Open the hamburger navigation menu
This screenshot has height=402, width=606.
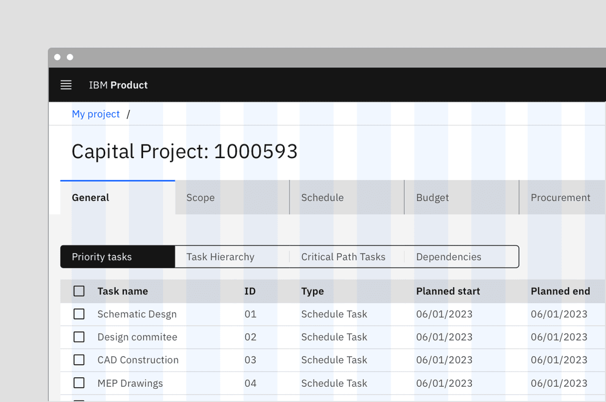[66, 85]
